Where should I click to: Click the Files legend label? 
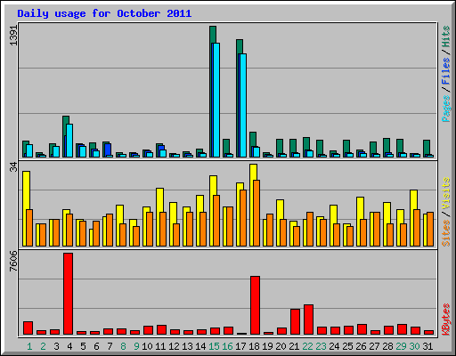coord(446,71)
